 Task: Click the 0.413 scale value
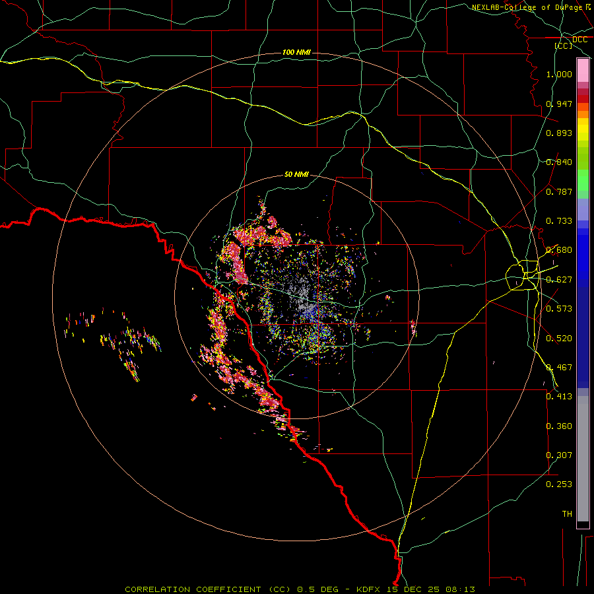coord(559,397)
